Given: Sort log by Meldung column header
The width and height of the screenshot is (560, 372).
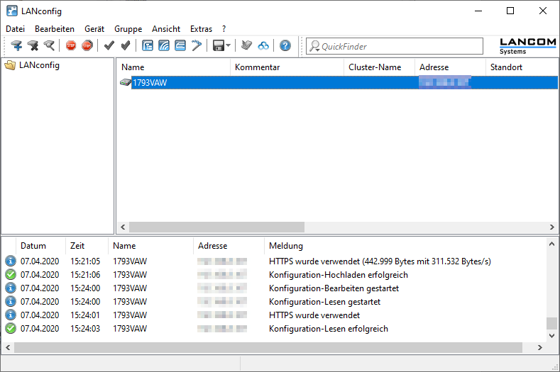Looking at the screenshot, I should (x=286, y=246).
